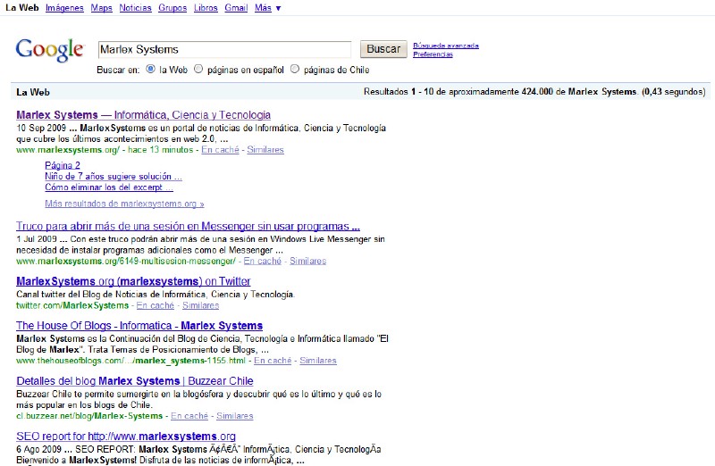The height and width of the screenshot is (466, 715).
Task: Open 'SEO report for http://www.marlexsystems.org' result
Action: (126, 437)
